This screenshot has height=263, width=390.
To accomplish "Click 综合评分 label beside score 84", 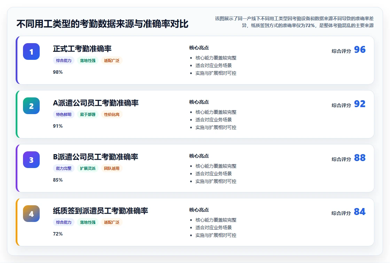I will (x=341, y=213).
